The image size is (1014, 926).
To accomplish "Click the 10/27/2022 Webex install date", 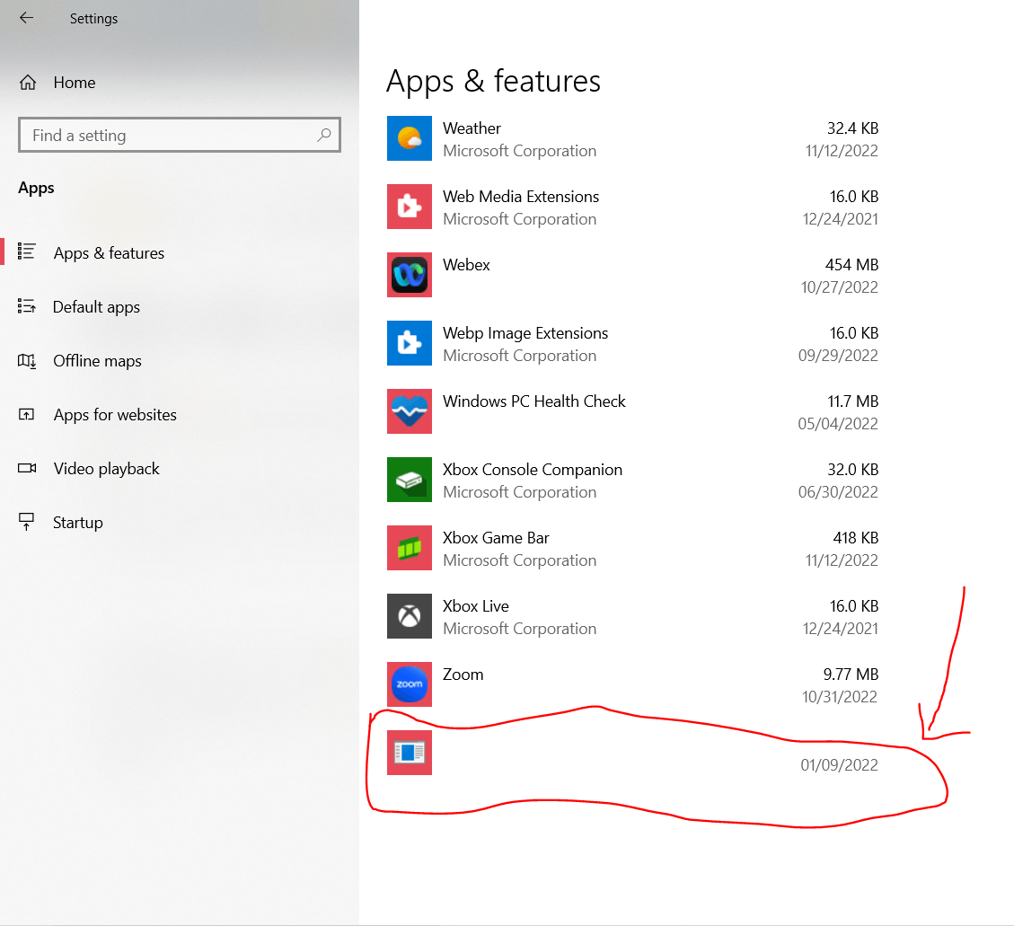I will pyautogui.click(x=840, y=287).
